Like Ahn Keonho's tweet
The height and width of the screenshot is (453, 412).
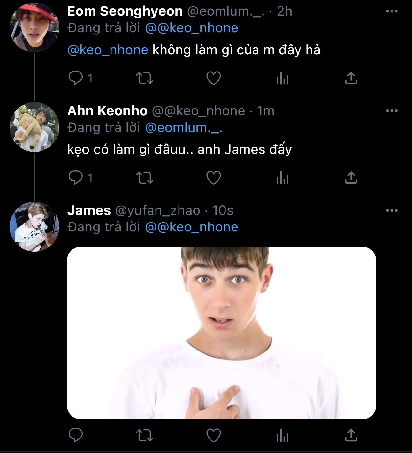[x=213, y=177]
